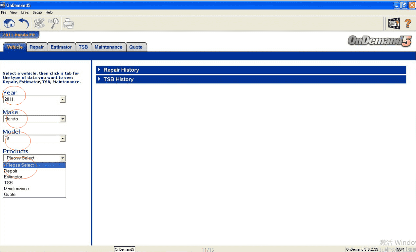Image resolution: width=416 pixels, height=252 pixels.
Task: Switch to the Estimator tab
Action: (61, 47)
